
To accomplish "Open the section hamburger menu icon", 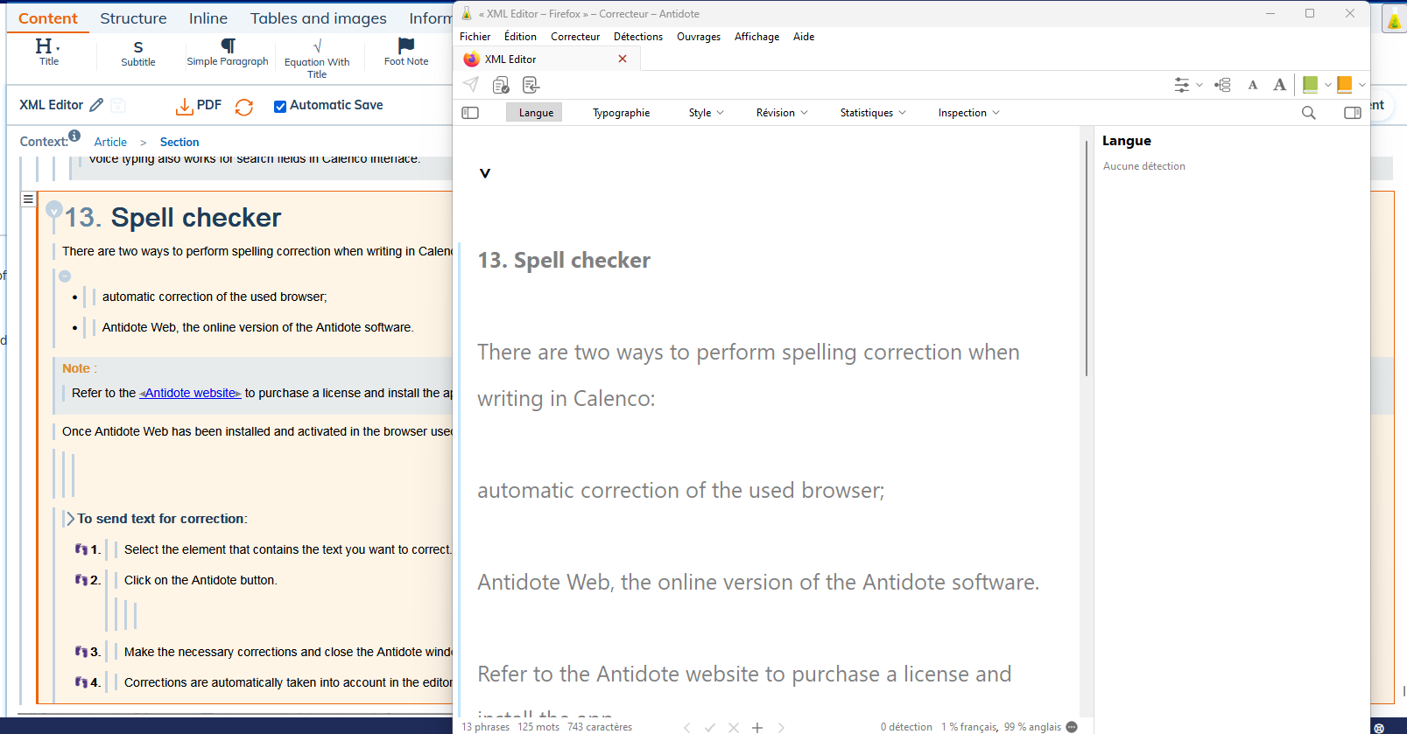I will (x=28, y=199).
